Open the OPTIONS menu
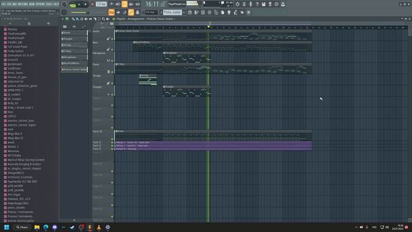412x232 pixels. point(41,4)
